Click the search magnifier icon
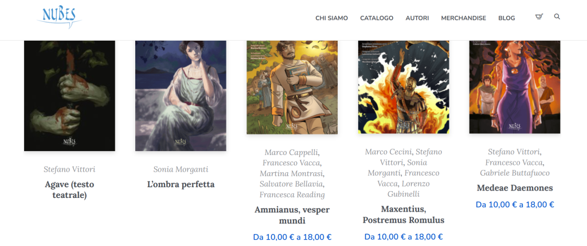 tap(557, 17)
